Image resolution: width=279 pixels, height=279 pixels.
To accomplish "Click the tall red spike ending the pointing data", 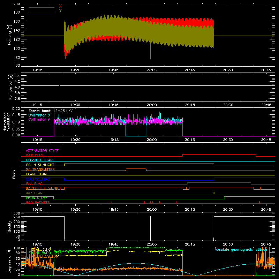I will click(214, 13).
